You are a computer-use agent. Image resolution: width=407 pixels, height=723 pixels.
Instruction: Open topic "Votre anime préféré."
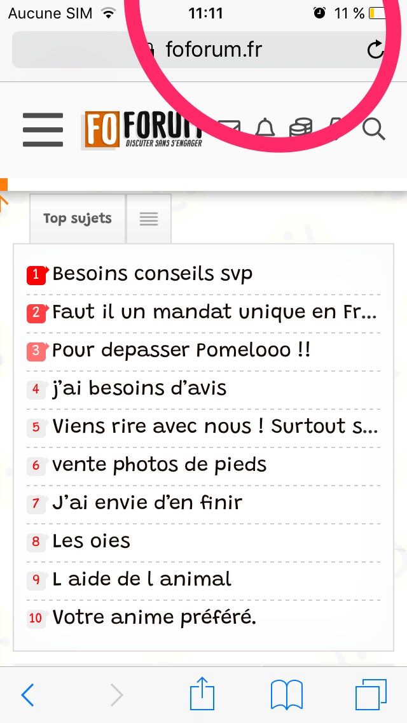pyautogui.click(x=154, y=618)
